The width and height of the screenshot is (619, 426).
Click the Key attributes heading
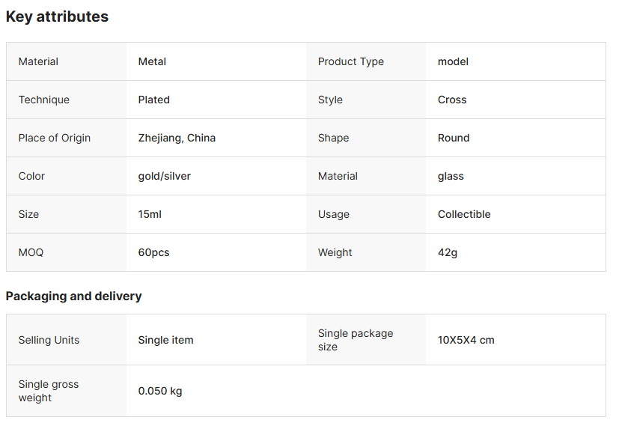point(57,16)
